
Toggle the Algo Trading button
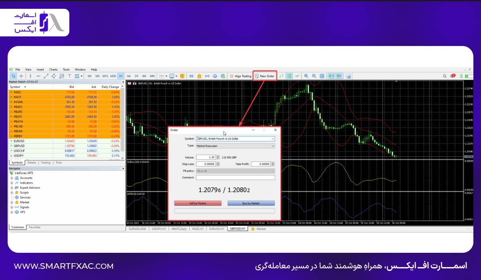[240, 76]
